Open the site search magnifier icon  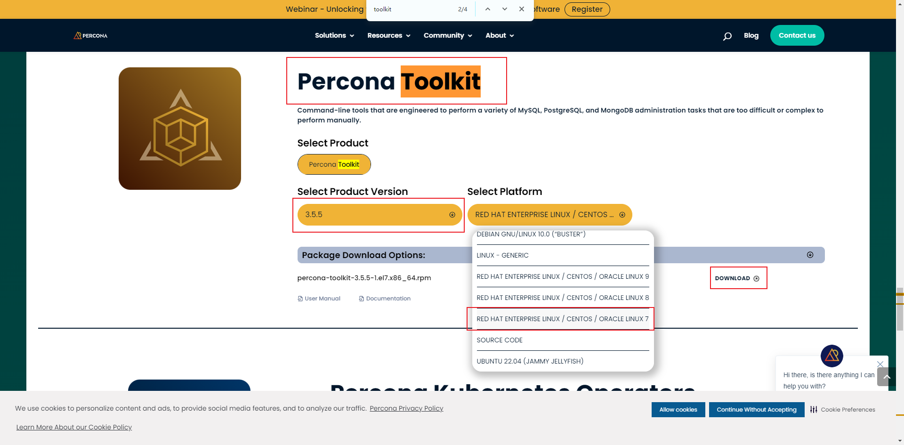(727, 36)
